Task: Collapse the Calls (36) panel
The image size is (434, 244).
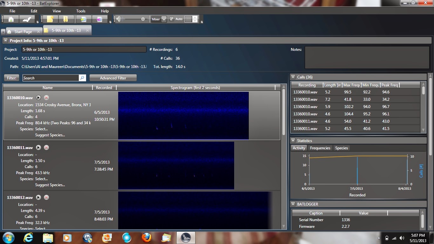Action: 293,77
